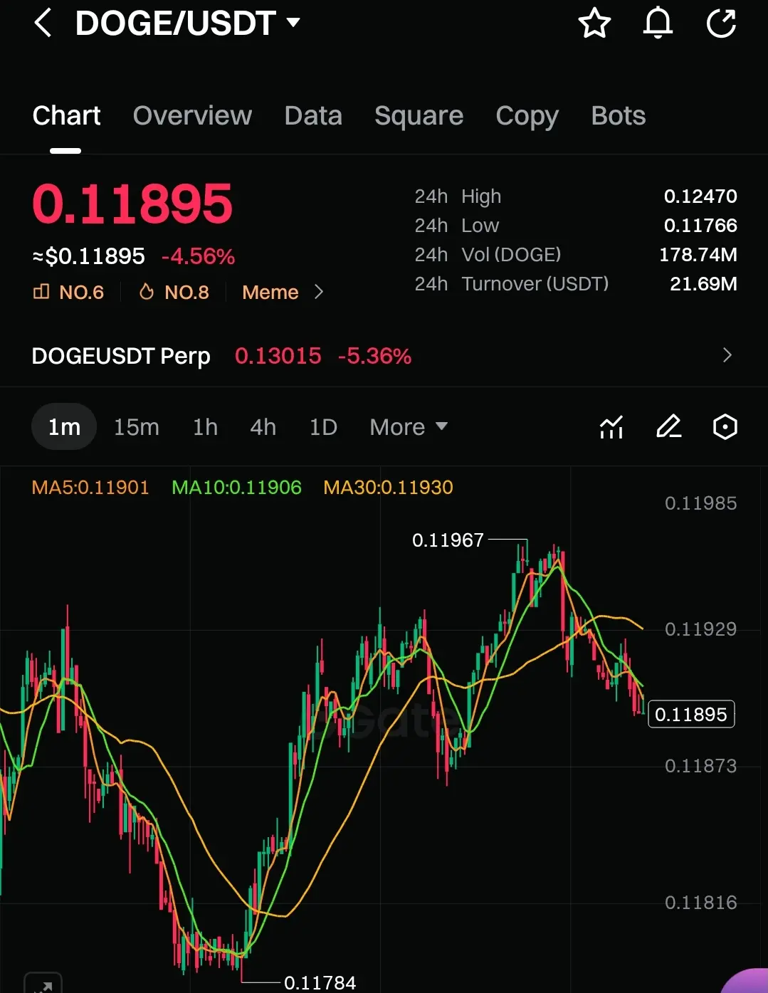
Task: Tap the 0.11784 low marker on chart
Action: (320, 983)
